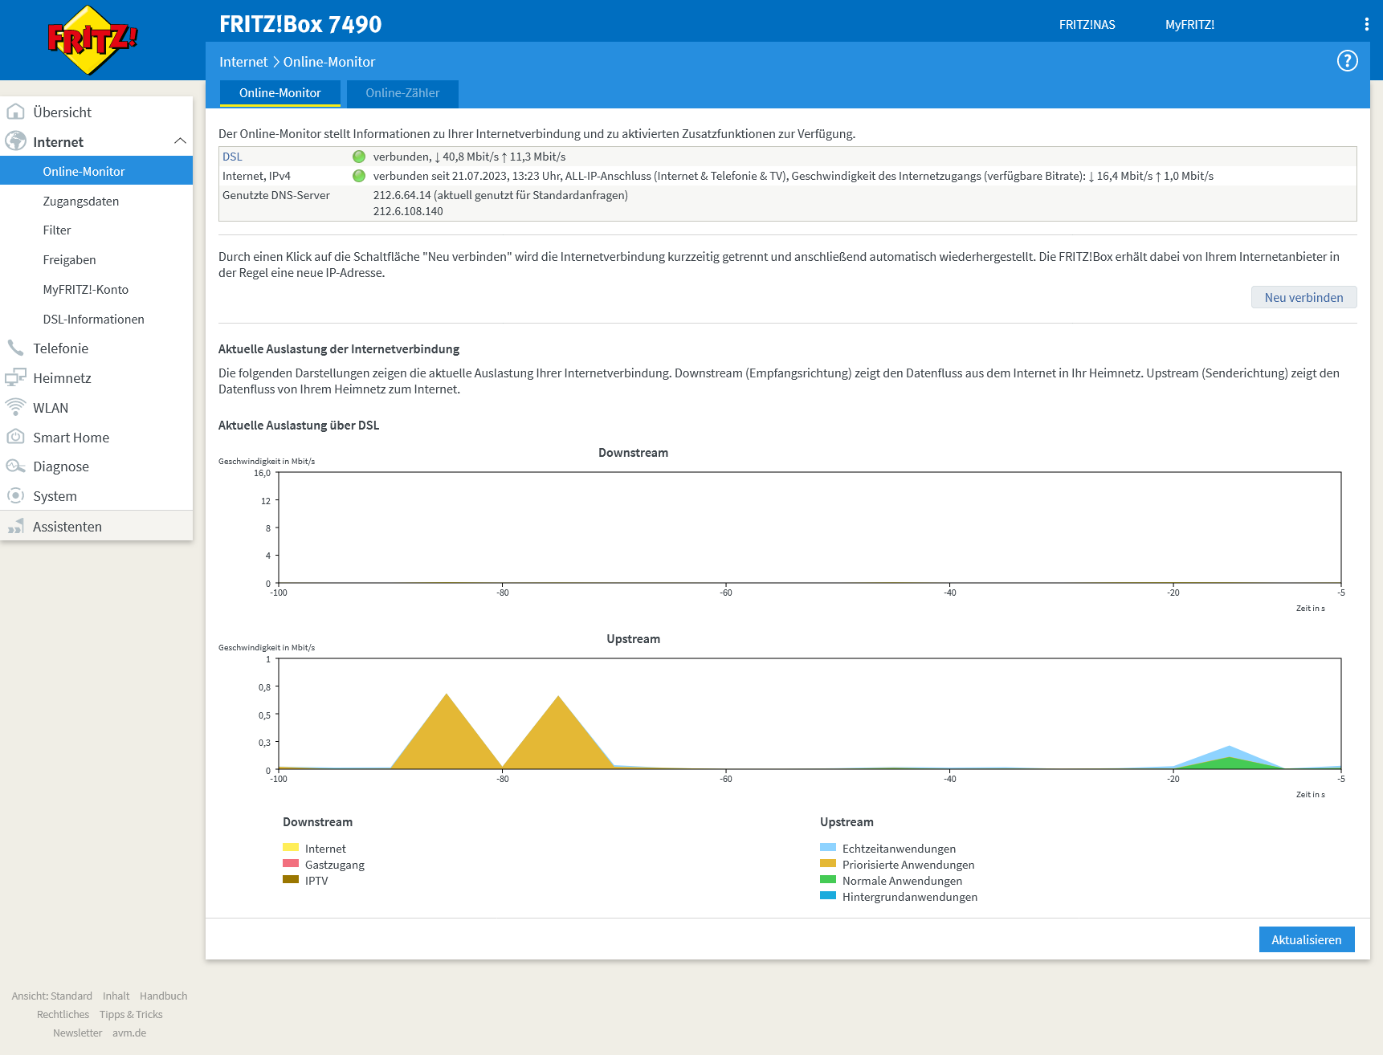Click Ansicht: Standard footer link
This screenshot has width=1383, height=1055.
coord(52,996)
